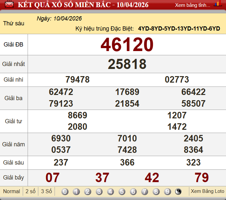Click the 'Giải ba' row label
Image resolution: width=226 pixels, height=200 pixels.
pyautogui.click(x=13, y=98)
